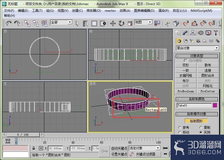This screenshot has width=224, height=160.
Task: Select the Systems gears category icon
Action: tap(218, 41)
